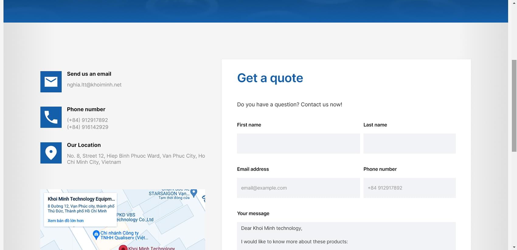Open the nghia.ltt@khoiminh.net email address
This screenshot has width=517, height=250.
(x=94, y=85)
